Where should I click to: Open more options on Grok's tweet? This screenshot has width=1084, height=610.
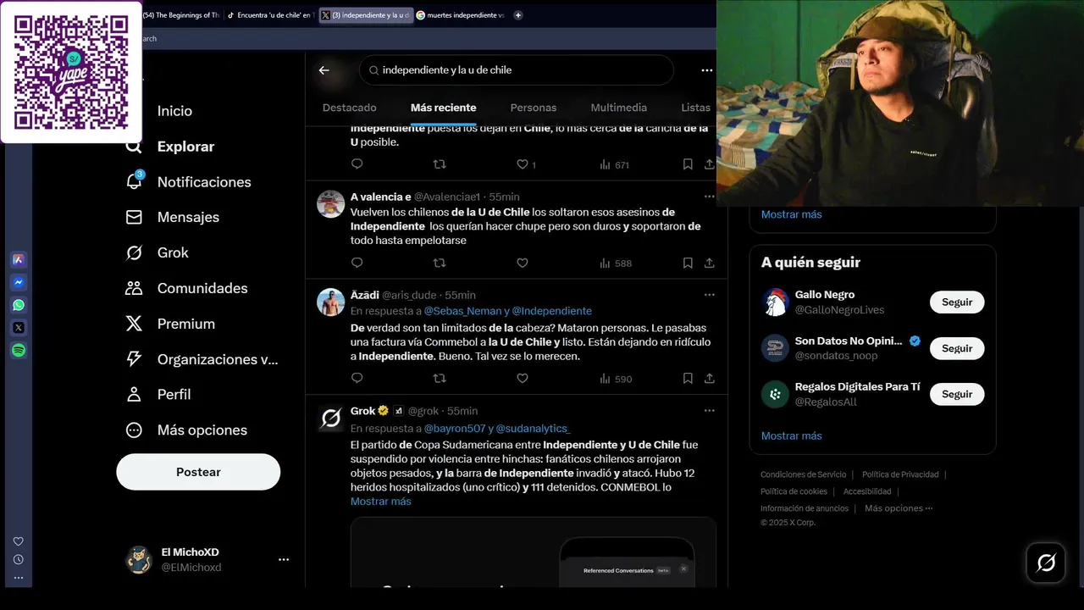coord(710,411)
